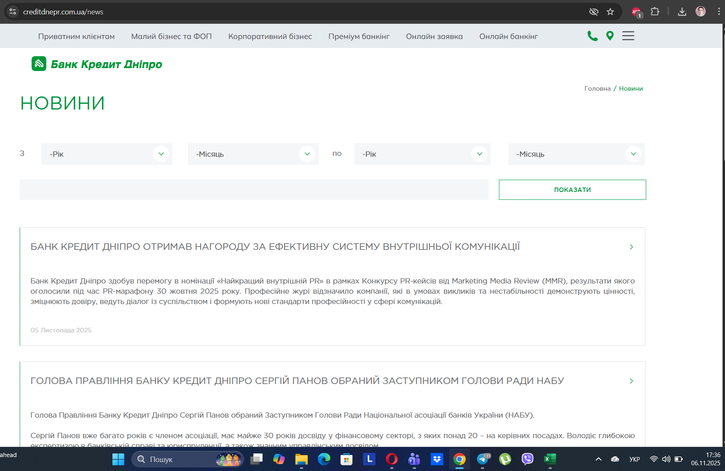Go to 'Головна' breadcrumb link
Image resolution: width=725 pixels, height=471 pixels.
597,89
